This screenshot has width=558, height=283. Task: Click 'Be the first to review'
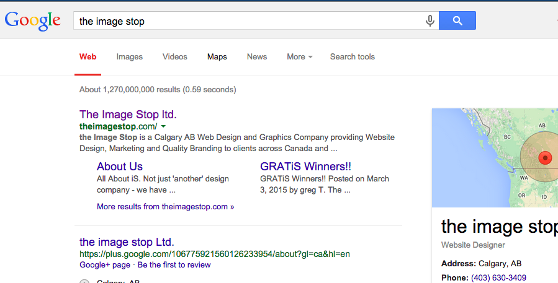[x=174, y=265]
